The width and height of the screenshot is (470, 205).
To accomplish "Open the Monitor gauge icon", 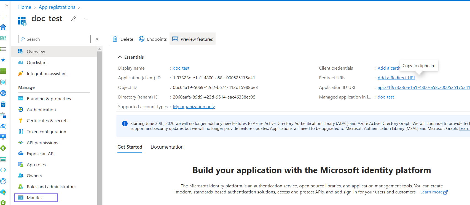I will (3, 181).
